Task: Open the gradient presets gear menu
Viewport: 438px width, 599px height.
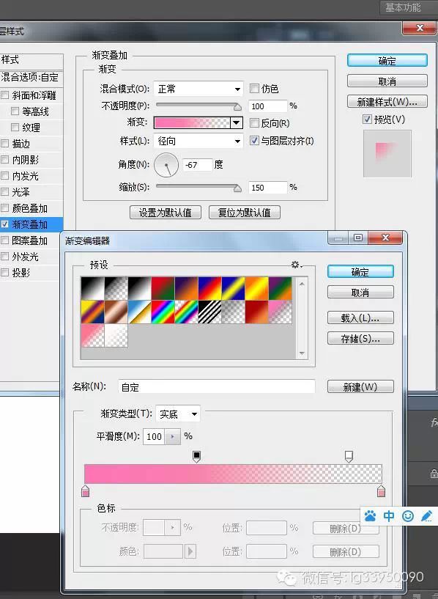Action: coord(297,265)
